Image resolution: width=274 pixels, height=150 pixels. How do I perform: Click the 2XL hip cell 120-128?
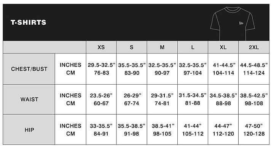click(254, 134)
